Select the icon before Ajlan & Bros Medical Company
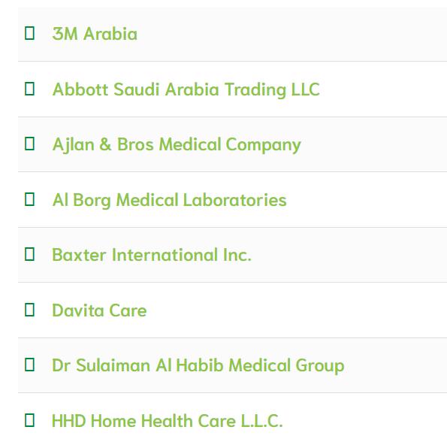Screen dimensions: 447x445 pos(29,144)
